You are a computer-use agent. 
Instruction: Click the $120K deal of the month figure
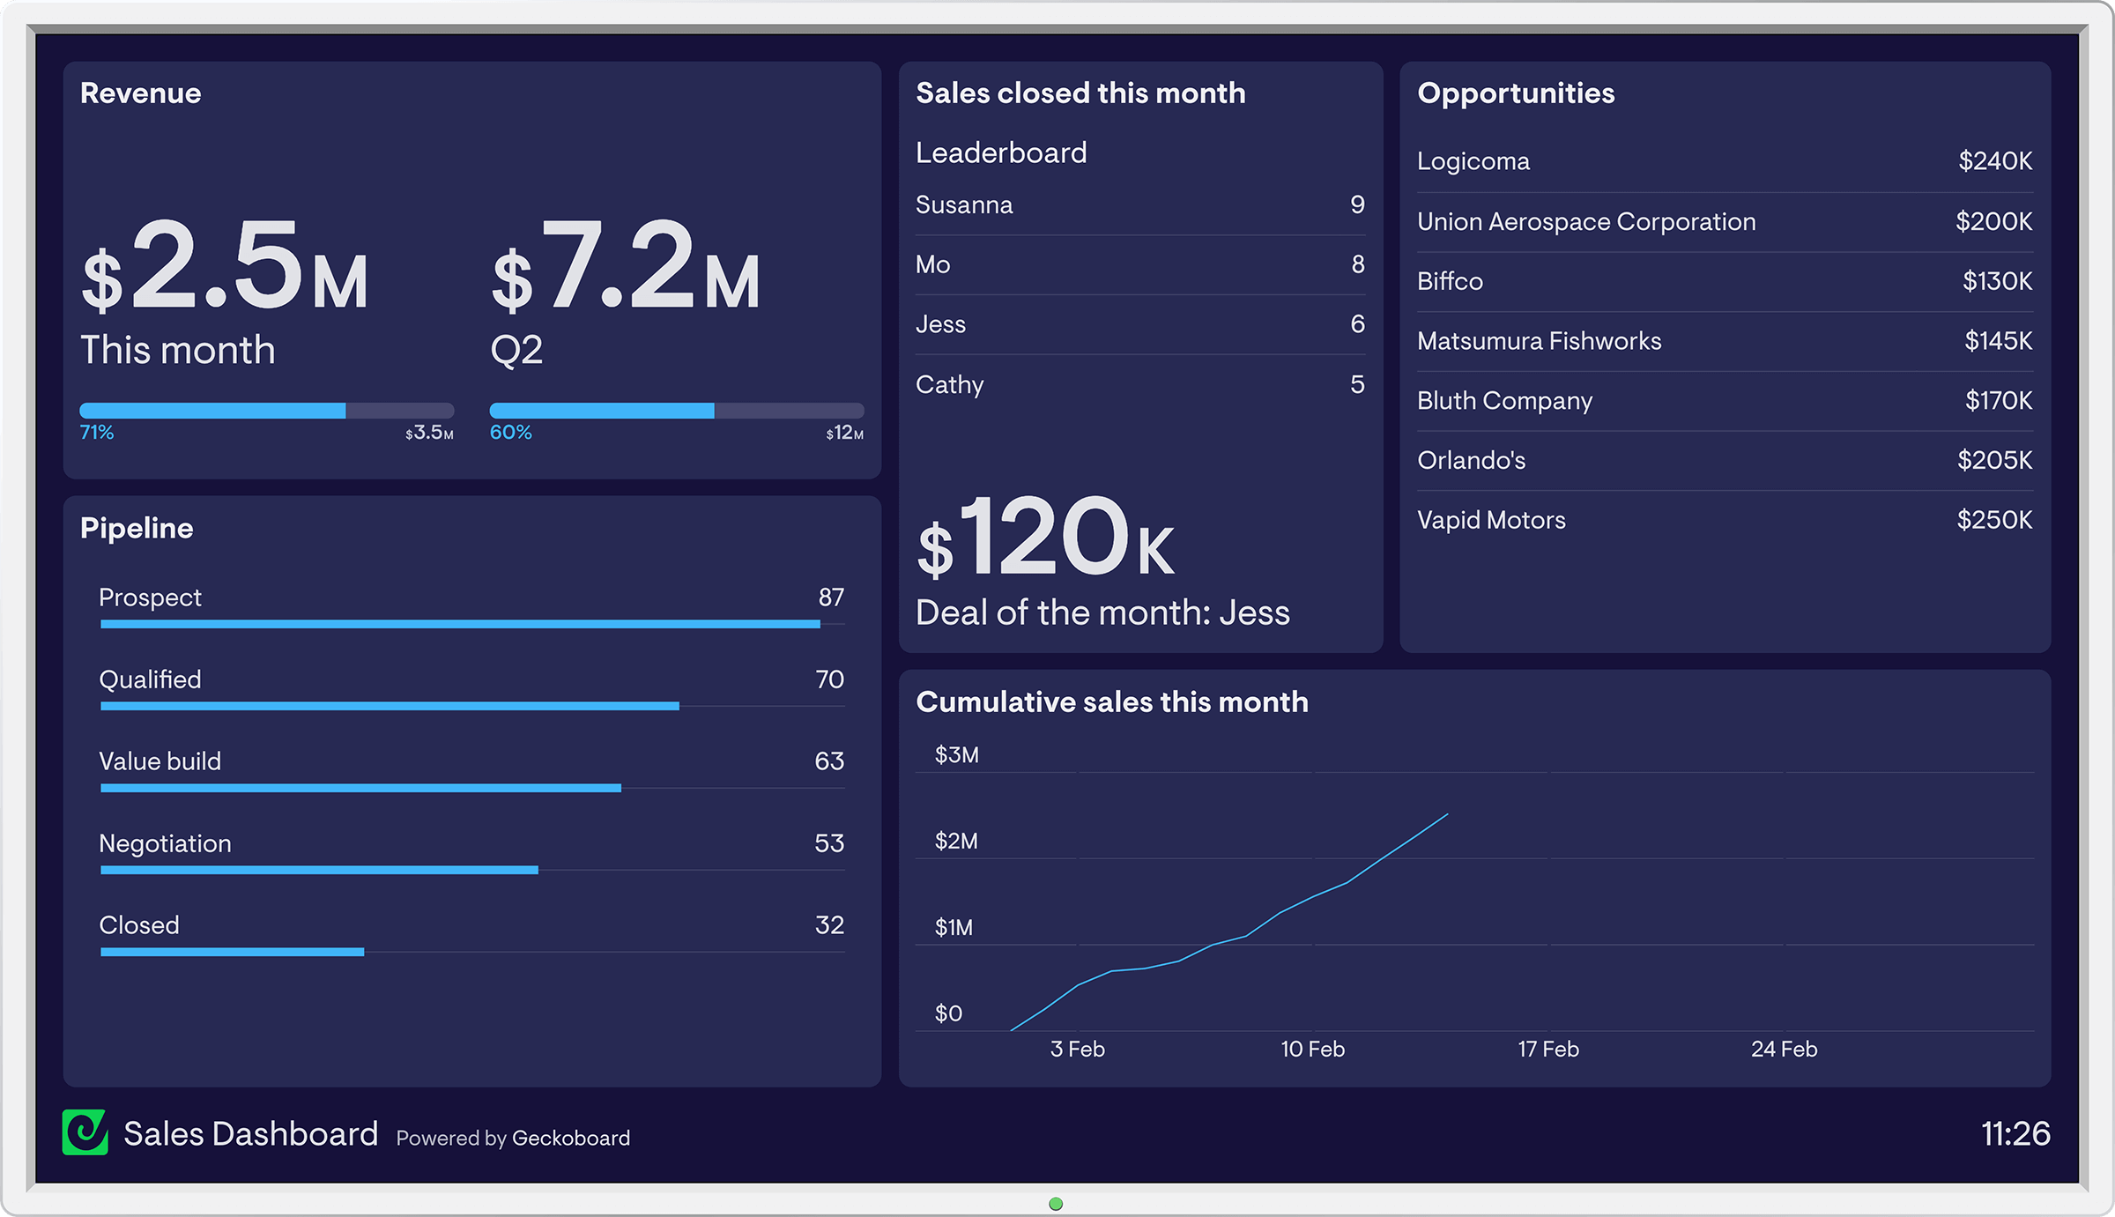1046,537
